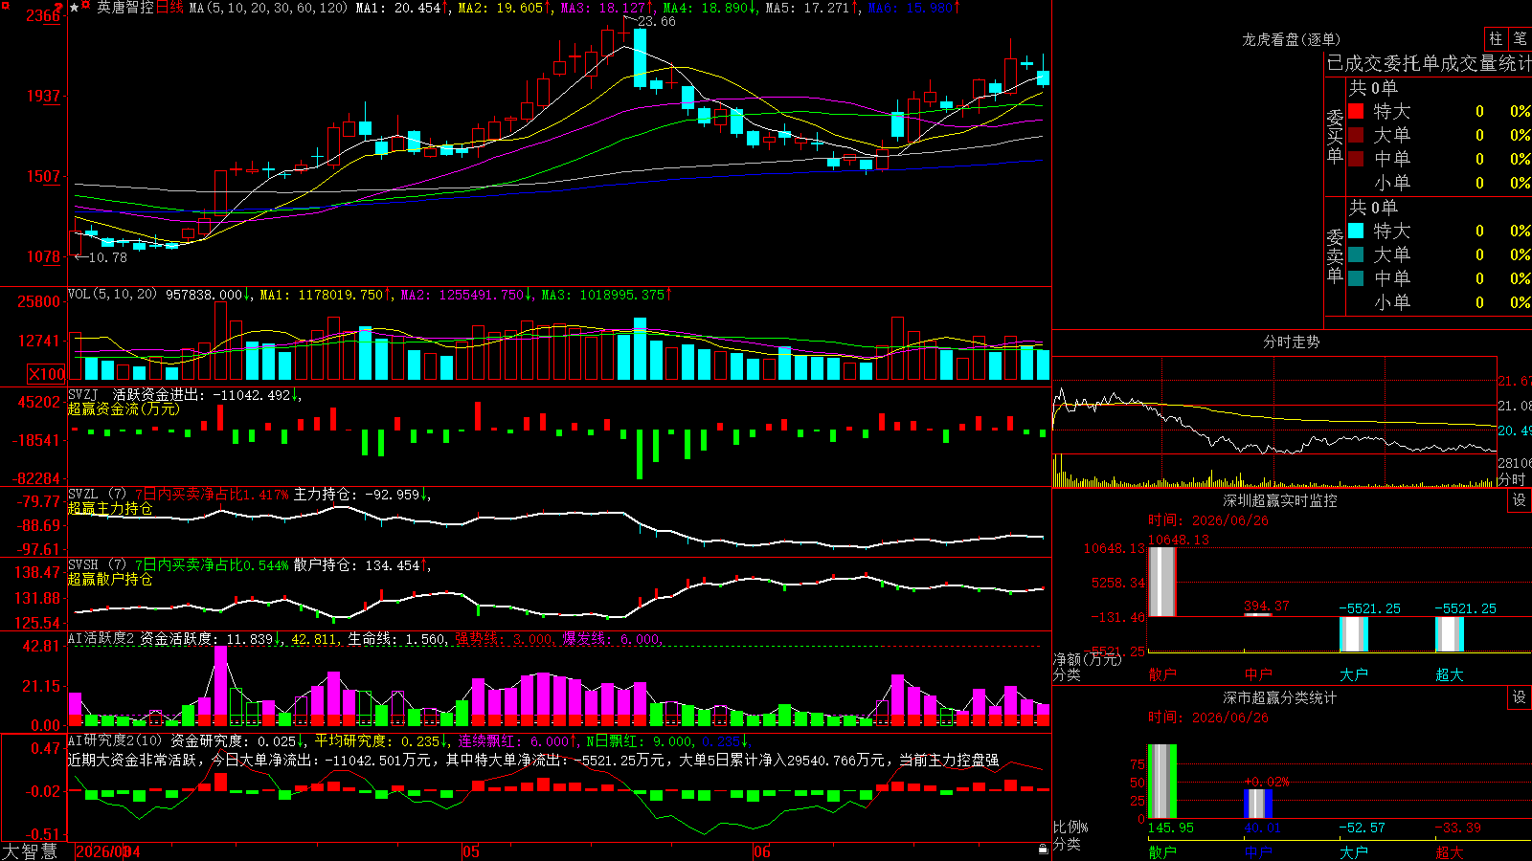Click the 散户持仓: 134.454 value
This screenshot has width=1532, height=861.
(x=356, y=565)
